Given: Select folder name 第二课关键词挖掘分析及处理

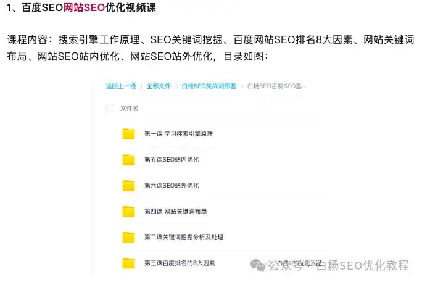Looking at the screenshot, I should 184,237.
